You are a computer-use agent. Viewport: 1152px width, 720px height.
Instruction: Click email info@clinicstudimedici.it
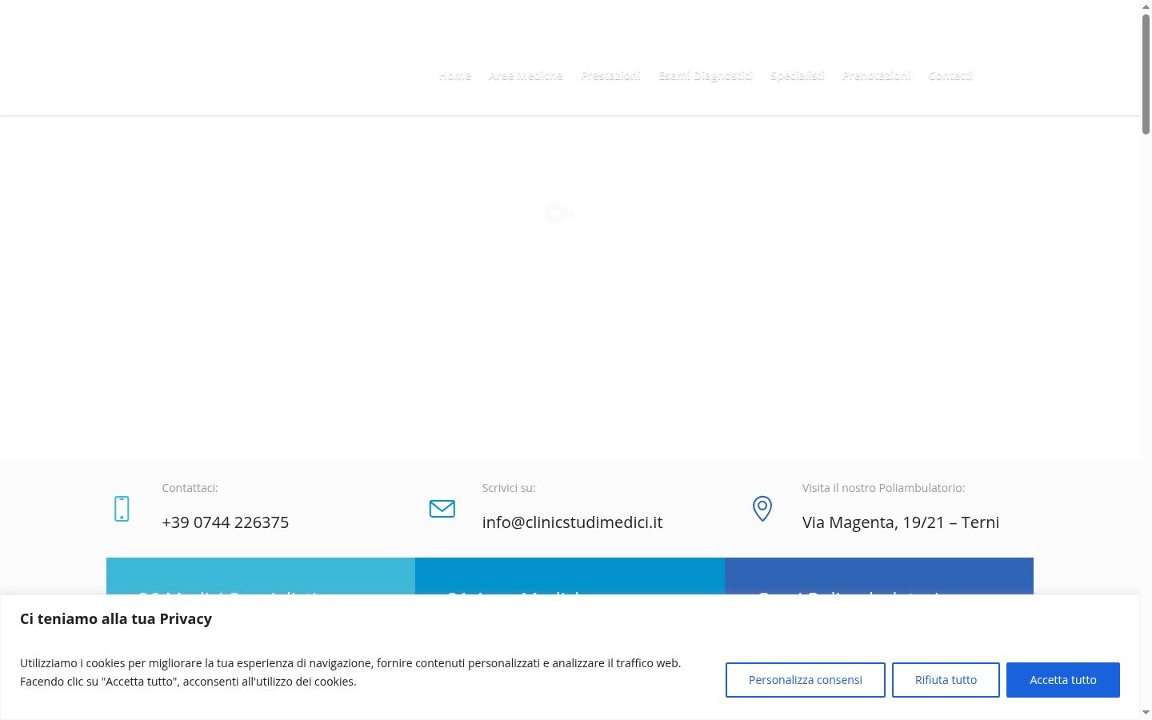573,522
